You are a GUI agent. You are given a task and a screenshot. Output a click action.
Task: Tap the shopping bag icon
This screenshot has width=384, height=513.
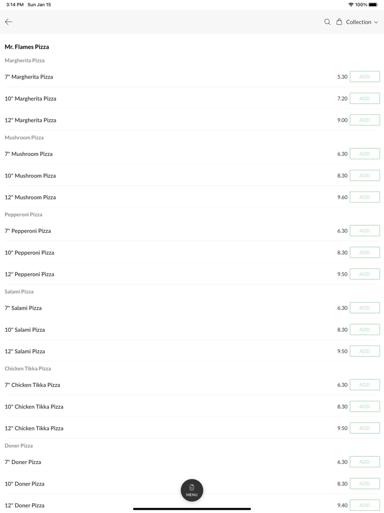339,22
